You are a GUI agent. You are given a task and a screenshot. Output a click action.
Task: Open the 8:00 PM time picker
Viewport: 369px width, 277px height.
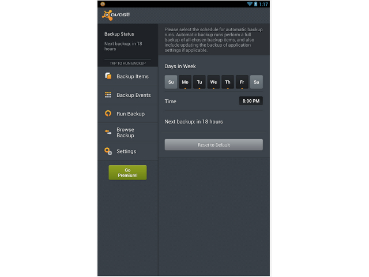coord(251,101)
